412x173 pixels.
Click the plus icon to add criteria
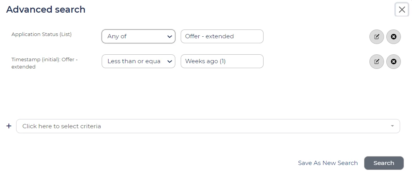click(9, 126)
